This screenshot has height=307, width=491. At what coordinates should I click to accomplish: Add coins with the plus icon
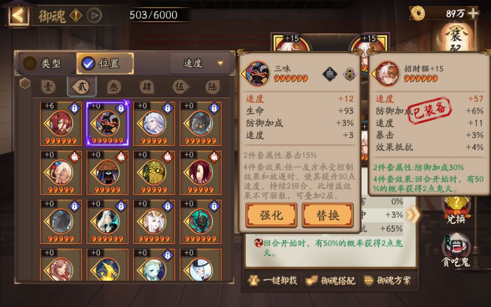pos(472,13)
